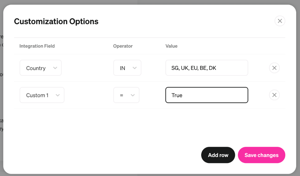The width and height of the screenshot is (300, 176).
Task: Save changes to customization options
Action: pyautogui.click(x=261, y=155)
